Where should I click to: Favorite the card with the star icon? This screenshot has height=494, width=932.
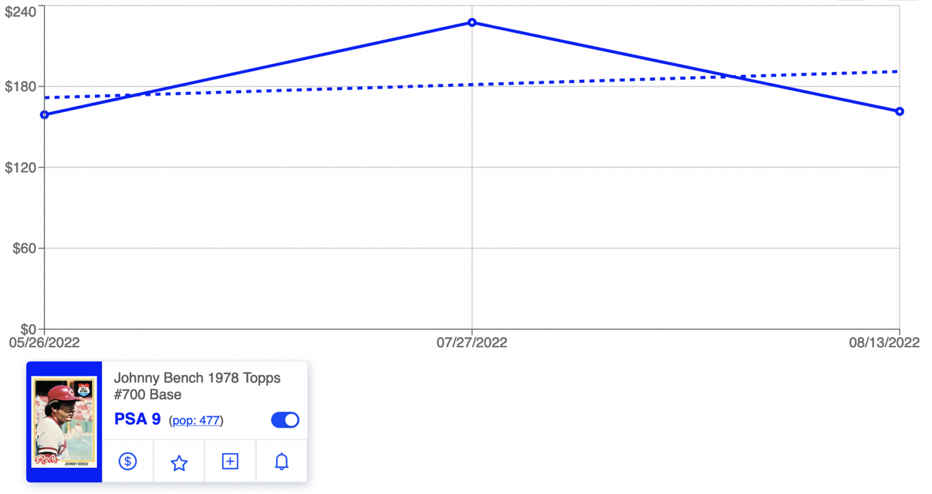click(179, 463)
